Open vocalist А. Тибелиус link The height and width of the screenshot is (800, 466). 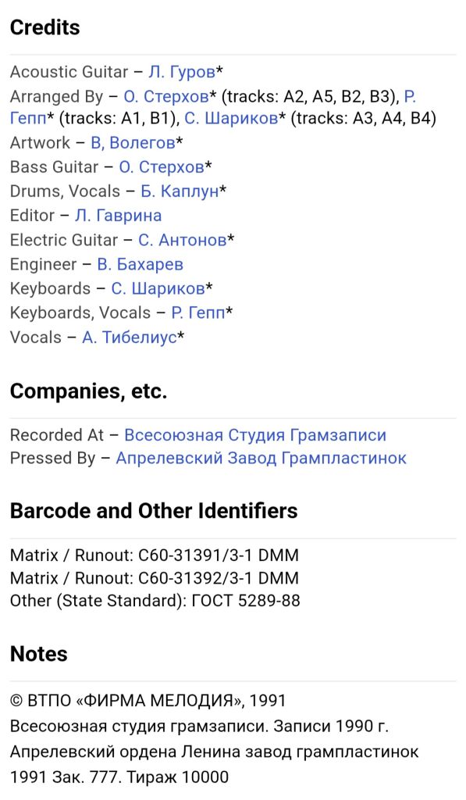[130, 337]
